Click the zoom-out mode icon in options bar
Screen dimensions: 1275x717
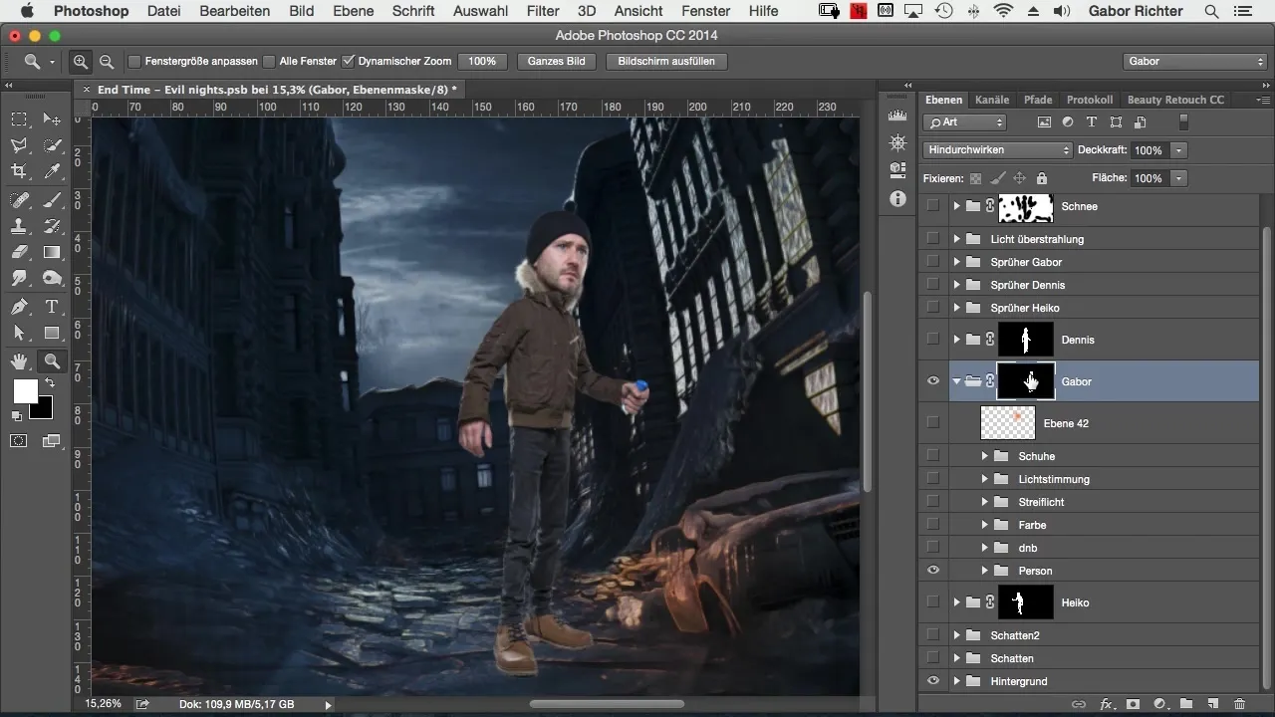click(x=107, y=62)
